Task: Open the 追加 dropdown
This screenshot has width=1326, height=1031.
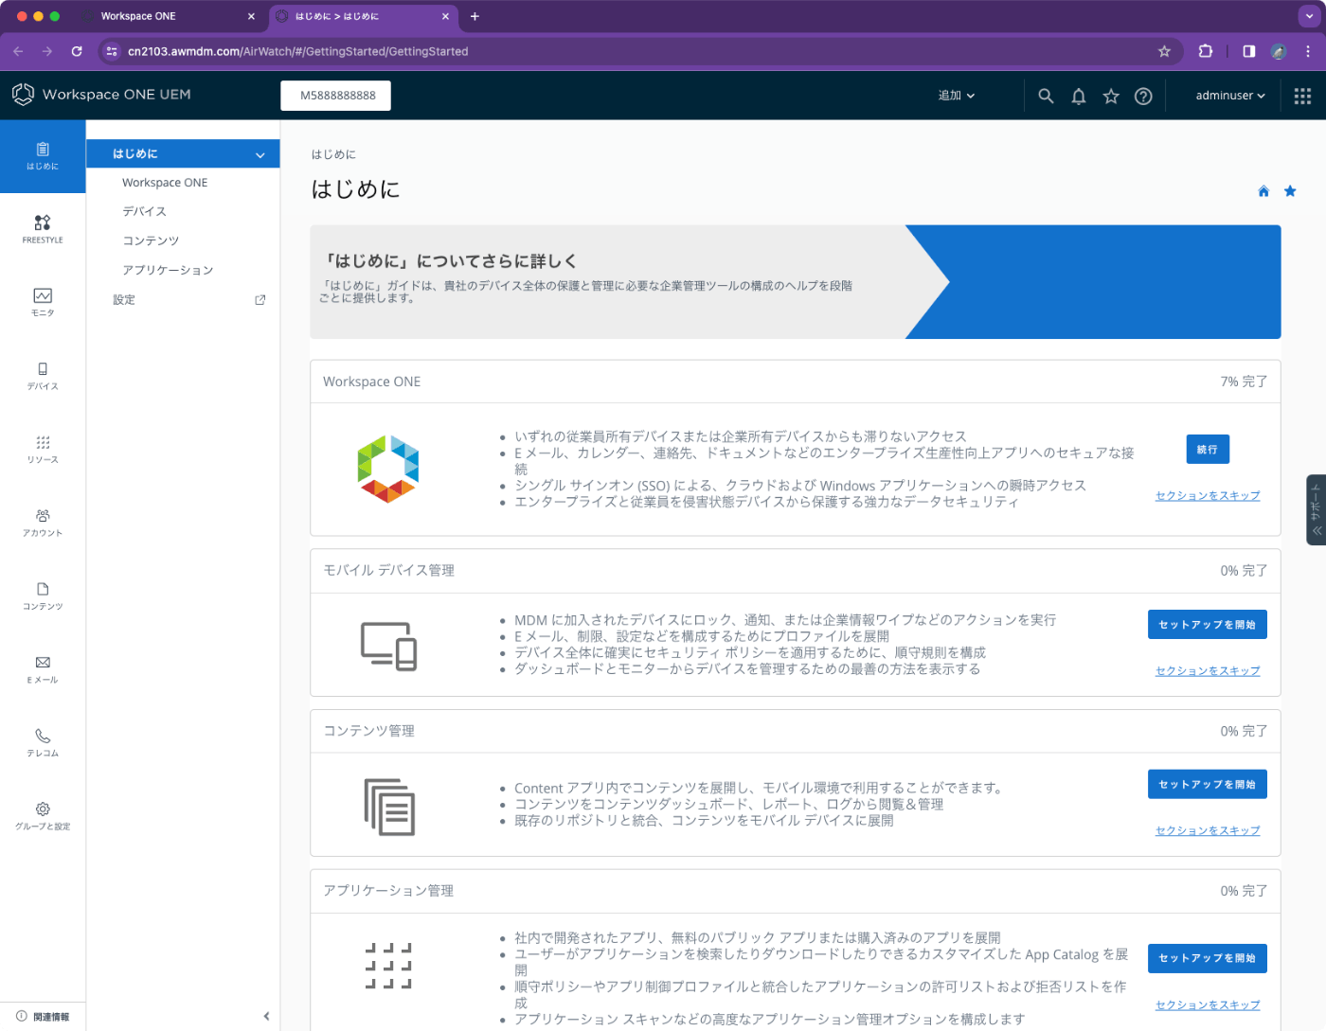Action: (x=957, y=96)
